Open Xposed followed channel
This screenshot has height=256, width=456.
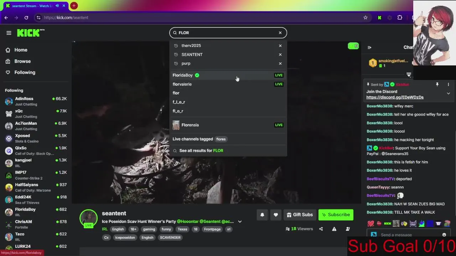coord(36,138)
